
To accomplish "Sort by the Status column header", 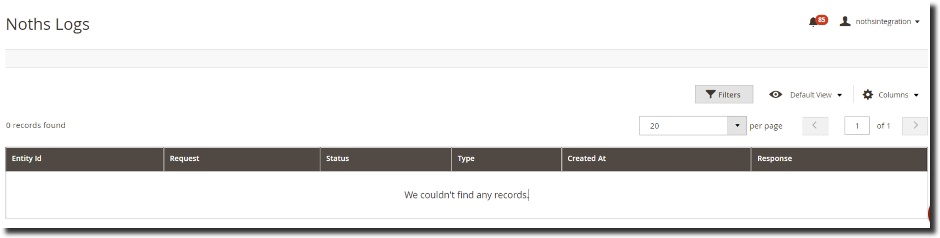I will click(338, 159).
